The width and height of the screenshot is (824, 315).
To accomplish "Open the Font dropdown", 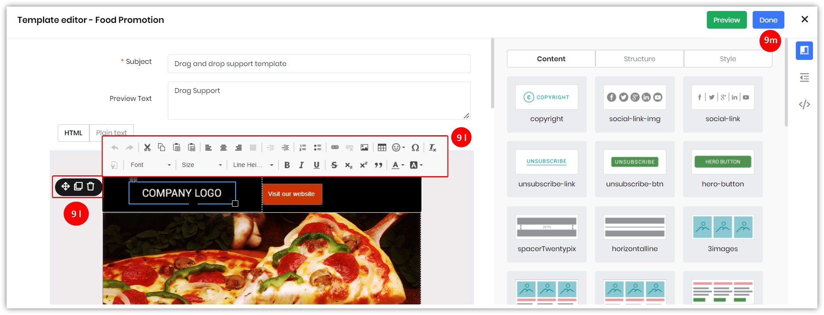I will click(x=150, y=165).
